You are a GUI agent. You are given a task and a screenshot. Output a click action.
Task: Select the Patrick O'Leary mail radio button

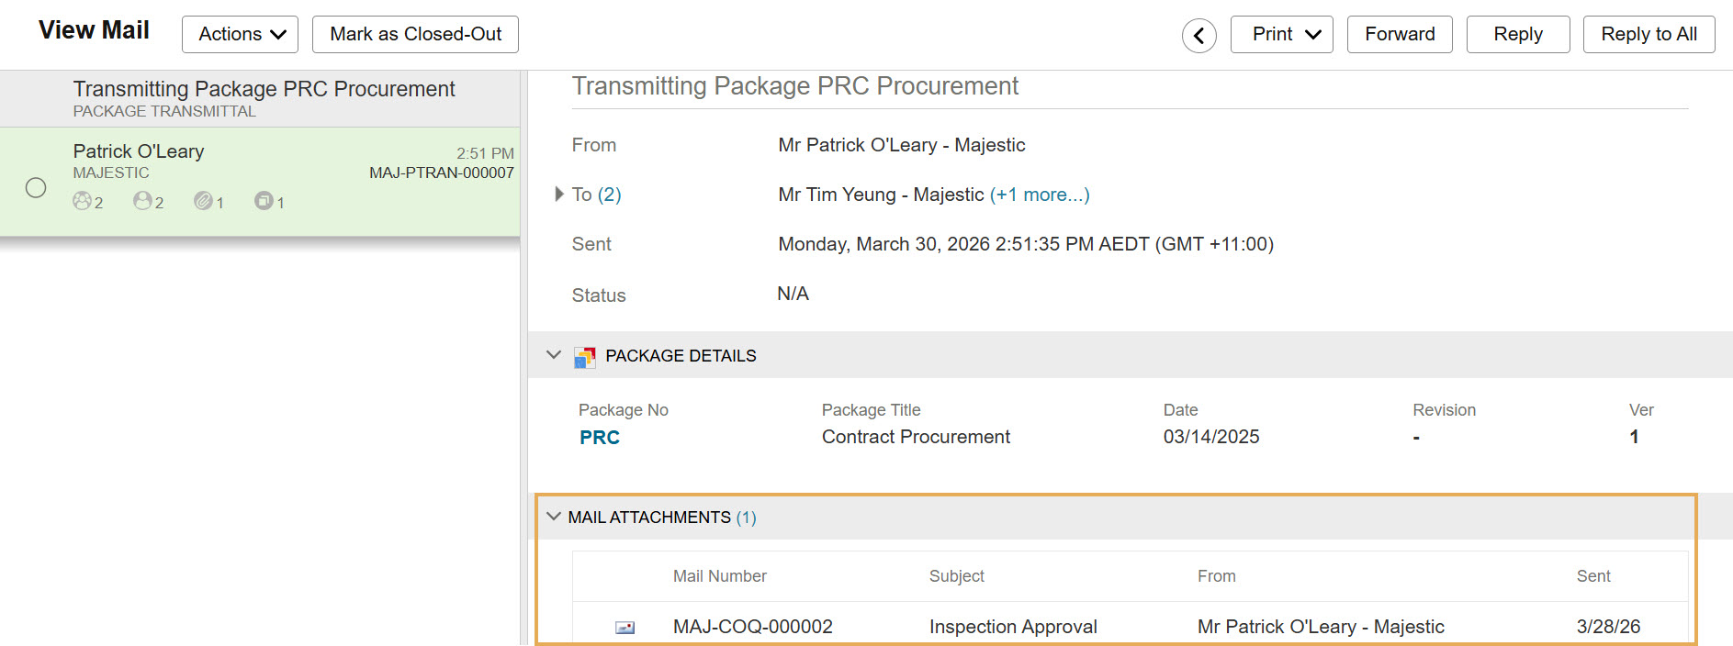pyautogui.click(x=36, y=187)
